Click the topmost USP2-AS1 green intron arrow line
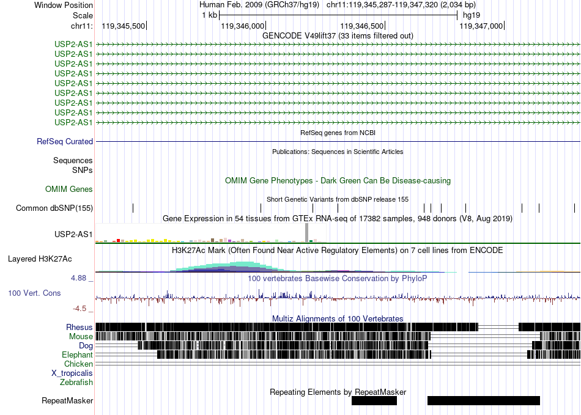The width and height of the screenshot is (581, 415). click(x=338, y=45)
